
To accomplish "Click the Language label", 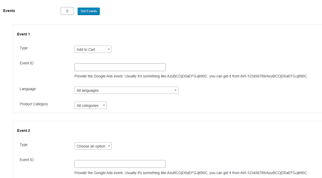I will [28, 89].
